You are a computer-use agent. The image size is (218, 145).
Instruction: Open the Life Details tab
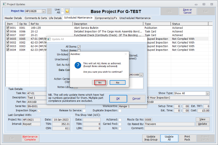[55, 18]
